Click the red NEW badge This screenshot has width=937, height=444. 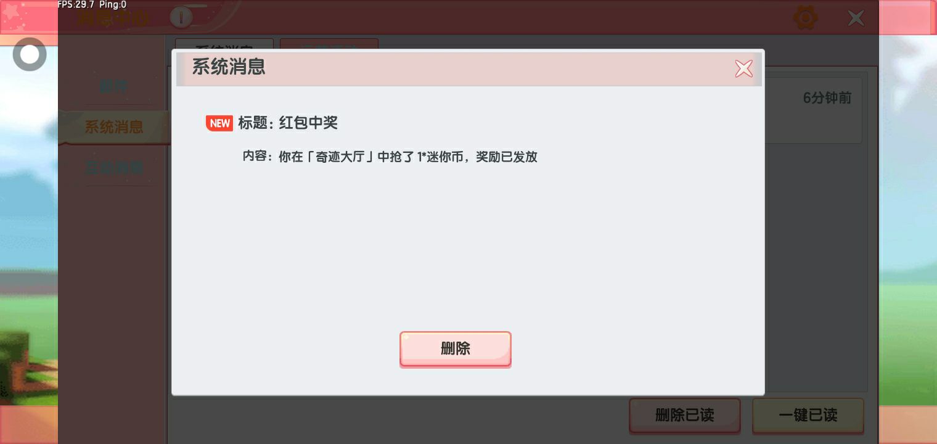click(x=219, y=123)
